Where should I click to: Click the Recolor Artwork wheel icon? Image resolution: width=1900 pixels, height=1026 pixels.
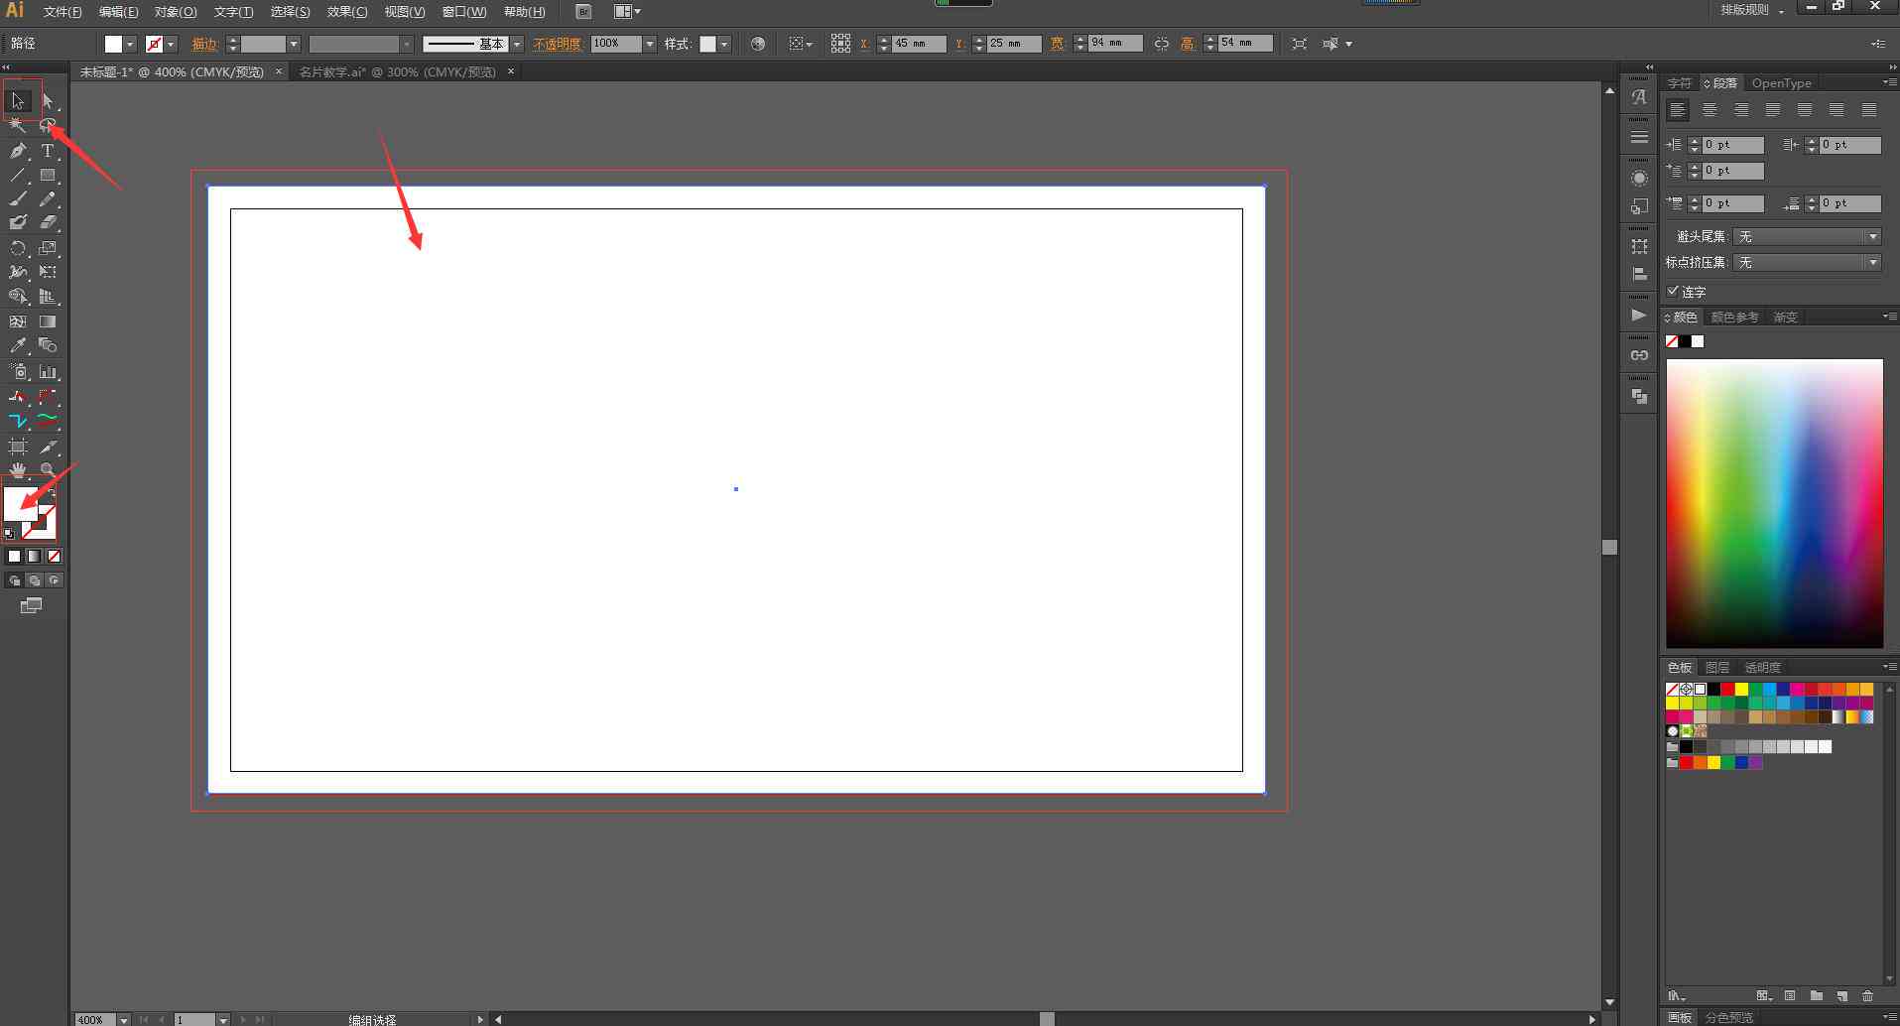(x=758, y=44)
